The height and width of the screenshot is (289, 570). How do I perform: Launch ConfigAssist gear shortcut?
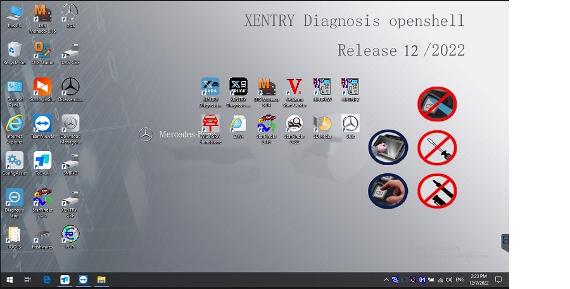15,164
